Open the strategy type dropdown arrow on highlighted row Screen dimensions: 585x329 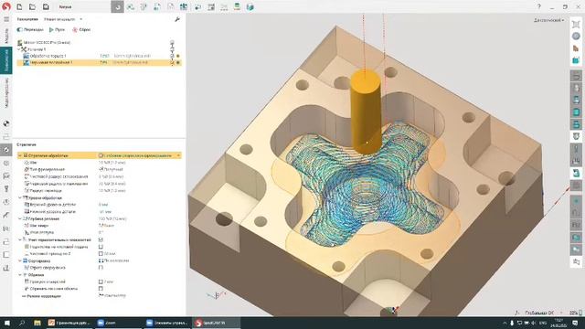pos(178,155)
